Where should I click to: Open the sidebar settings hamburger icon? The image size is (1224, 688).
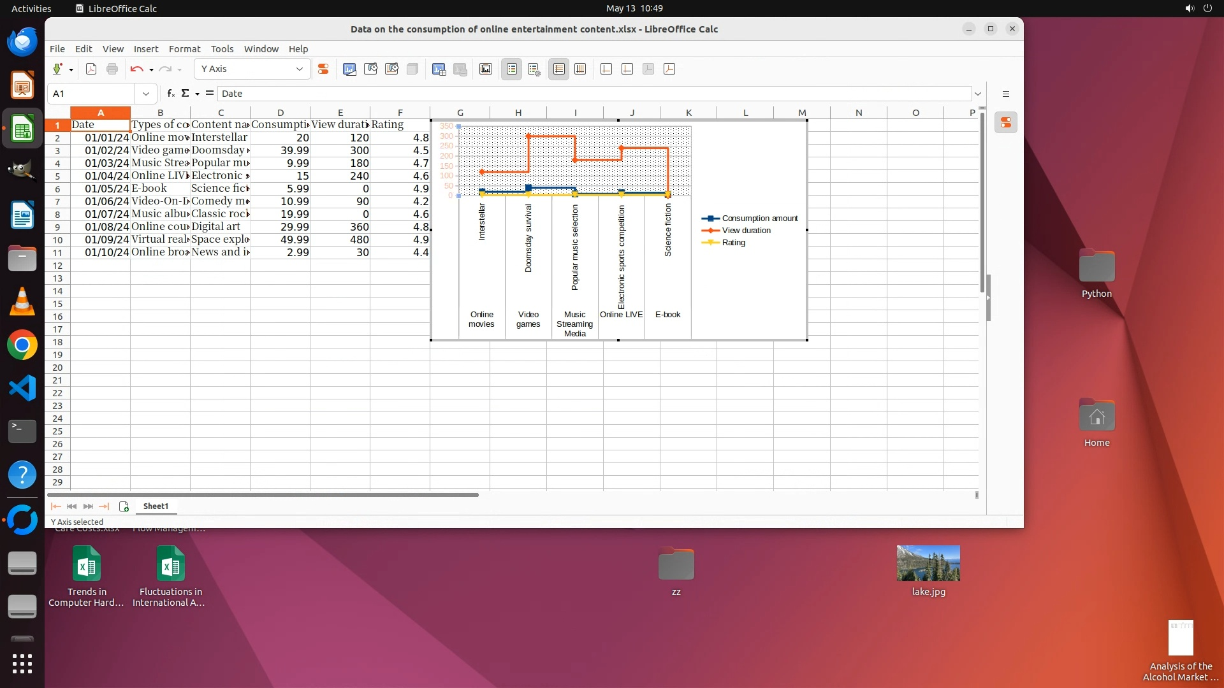(1006, 94)
